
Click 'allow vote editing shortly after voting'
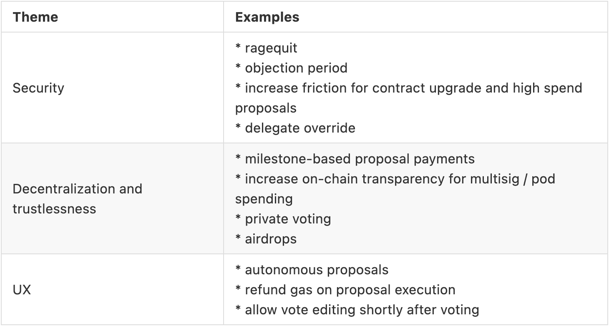[362, 310]
